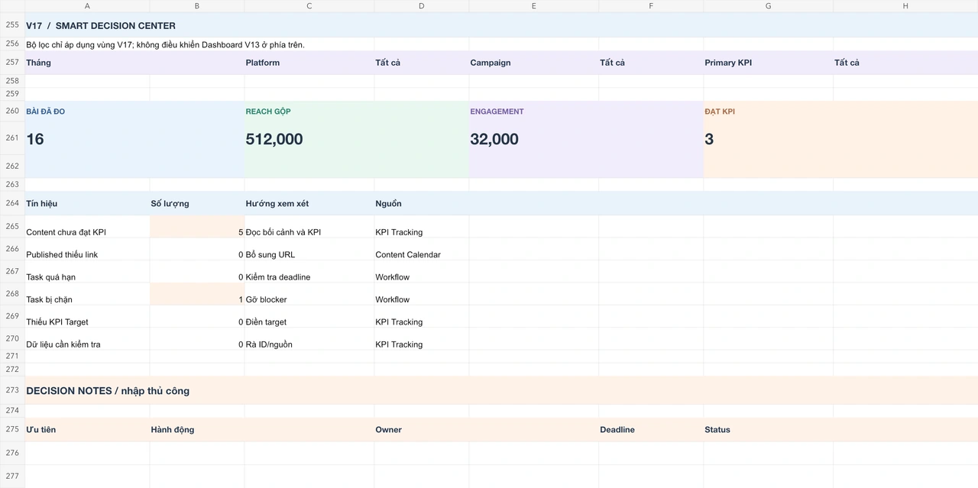Select column C header
The image size is (978, 488).
coord(309,6)
